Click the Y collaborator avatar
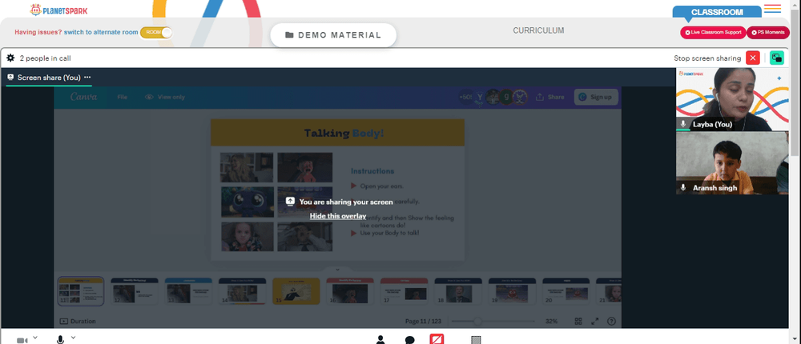801x344 pixels. click(480, 97)
